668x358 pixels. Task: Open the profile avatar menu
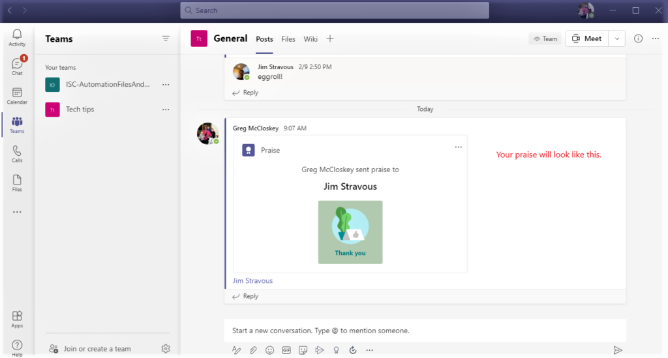click(586, 10)
